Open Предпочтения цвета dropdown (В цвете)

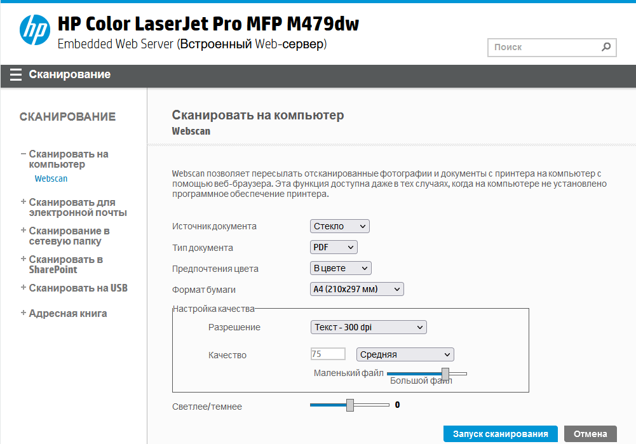click(x=341, y=269)
